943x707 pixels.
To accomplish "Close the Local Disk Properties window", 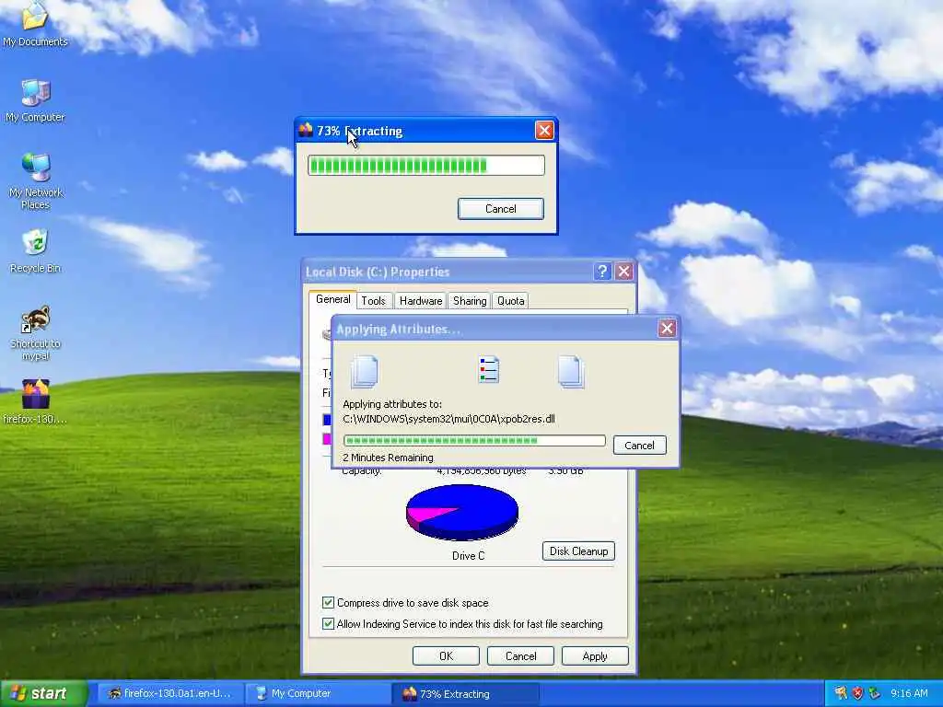I will [x=624, y=272].
